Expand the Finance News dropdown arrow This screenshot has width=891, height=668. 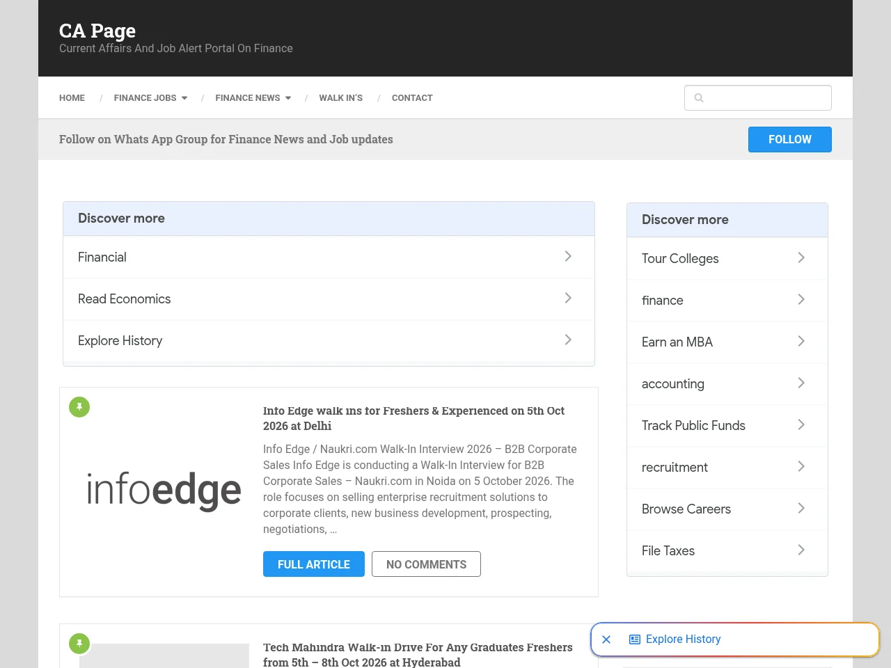tap(288, 98)
